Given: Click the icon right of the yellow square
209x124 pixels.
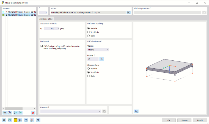Looking at the screenshot, I should (20, 120).
